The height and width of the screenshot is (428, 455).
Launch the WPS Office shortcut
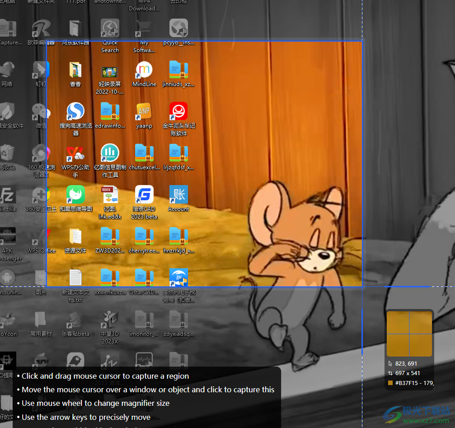(x=41, y=236)
